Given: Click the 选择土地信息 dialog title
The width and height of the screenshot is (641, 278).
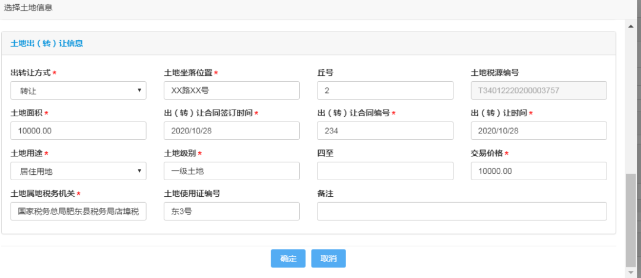Looking at the screenshot, I should [28, 8].
